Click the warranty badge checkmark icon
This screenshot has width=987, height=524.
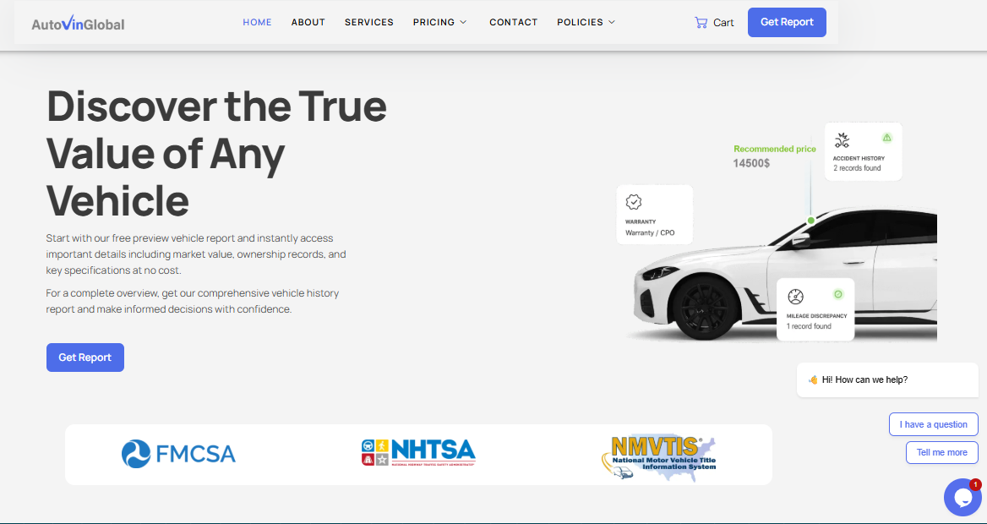tap(633, 201)
